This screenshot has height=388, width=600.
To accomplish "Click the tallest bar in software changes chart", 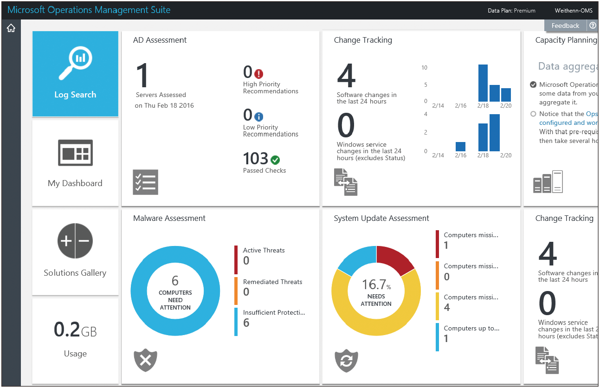I will 483,83.
